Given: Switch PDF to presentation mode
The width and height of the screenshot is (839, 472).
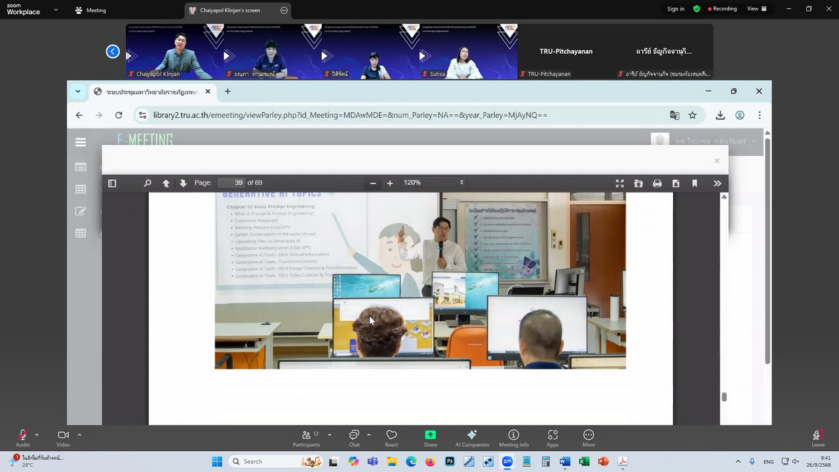Looking at the screenshot, I should tap(619, 184).
